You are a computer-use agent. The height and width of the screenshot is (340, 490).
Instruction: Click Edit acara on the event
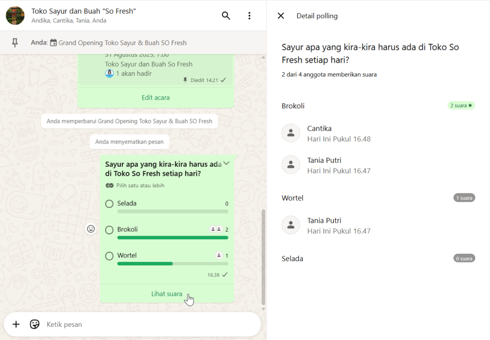[x=156, y=98]
